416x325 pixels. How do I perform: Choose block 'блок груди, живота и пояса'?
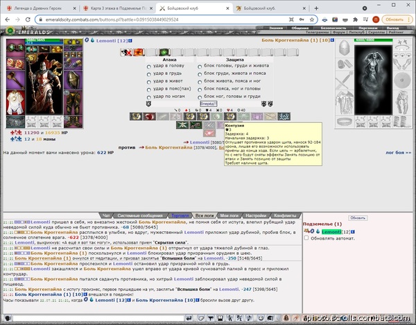point(200,74)
